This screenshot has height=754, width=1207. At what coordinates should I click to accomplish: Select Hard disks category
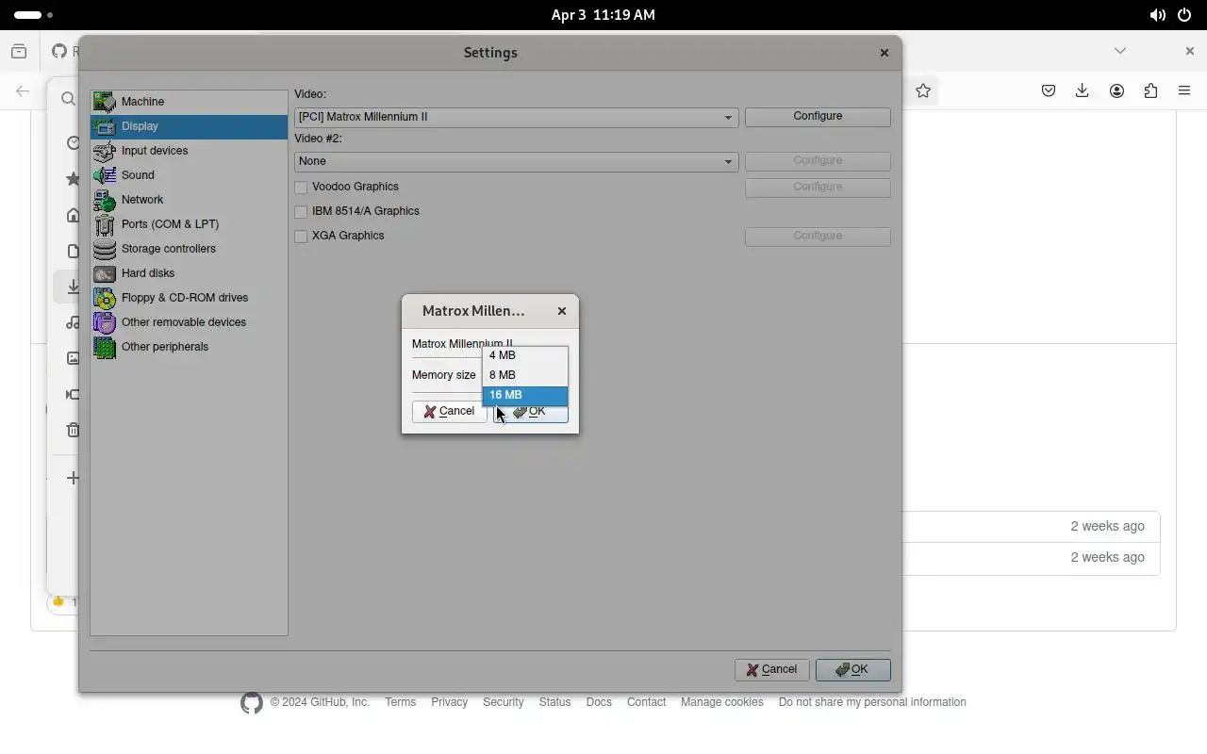189,273
